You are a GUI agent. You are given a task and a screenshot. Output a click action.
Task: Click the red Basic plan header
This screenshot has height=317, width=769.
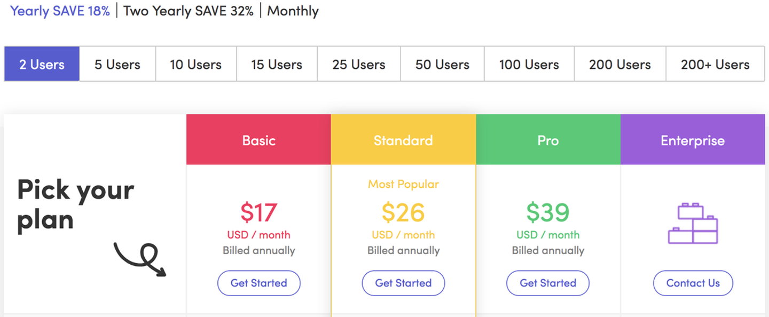coord(259,140)
